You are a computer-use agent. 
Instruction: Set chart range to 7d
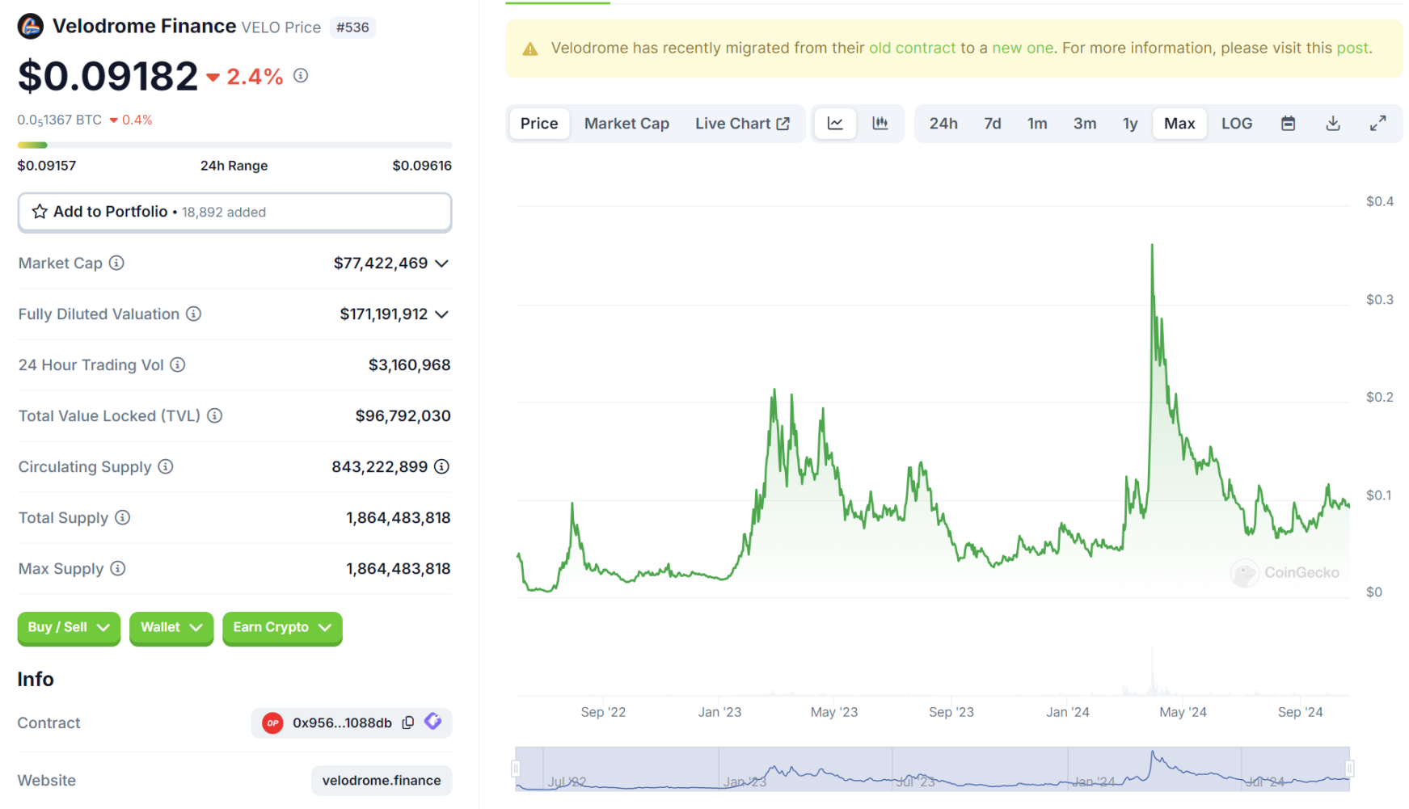click(993, 124)
